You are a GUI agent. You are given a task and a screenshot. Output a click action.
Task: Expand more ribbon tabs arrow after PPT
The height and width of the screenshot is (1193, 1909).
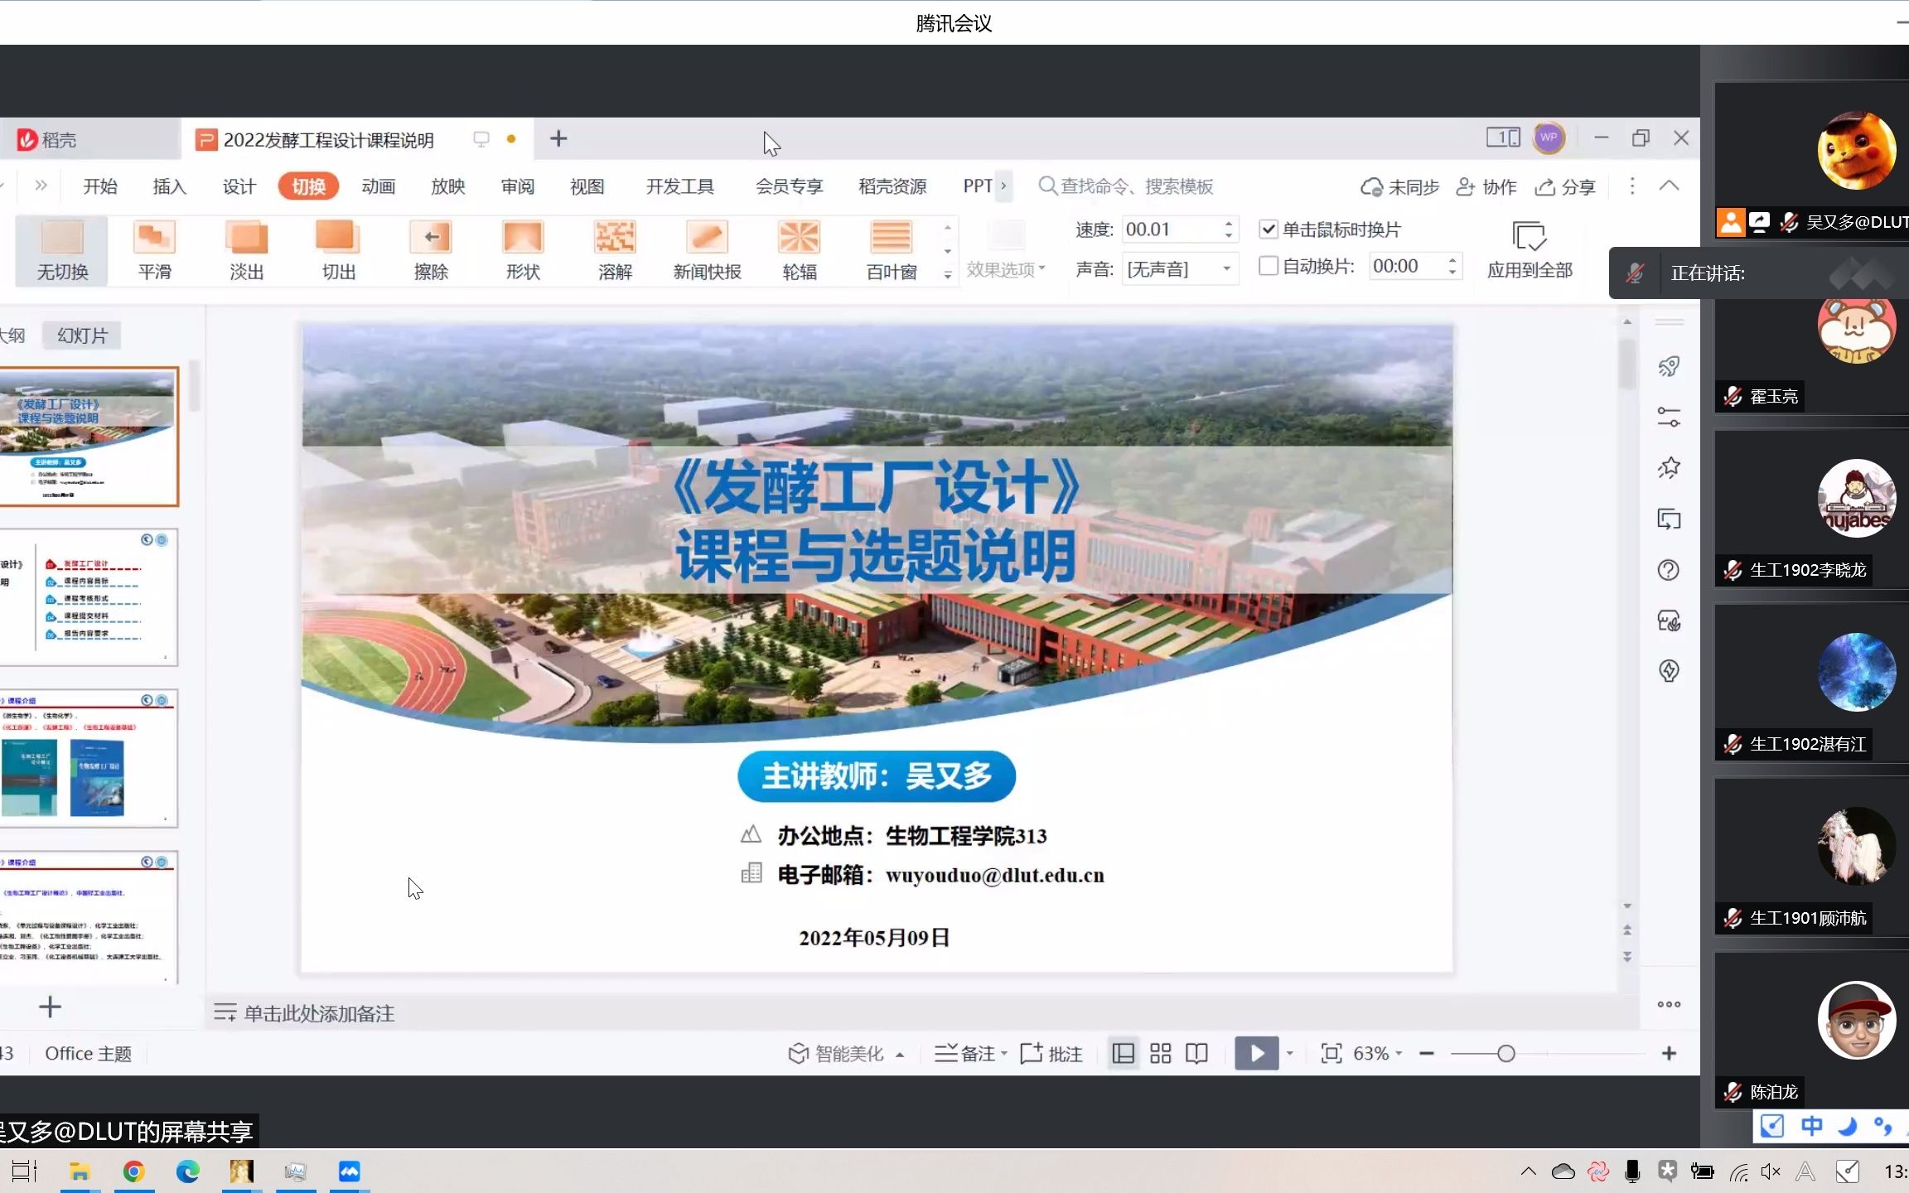click(1003, 186)
